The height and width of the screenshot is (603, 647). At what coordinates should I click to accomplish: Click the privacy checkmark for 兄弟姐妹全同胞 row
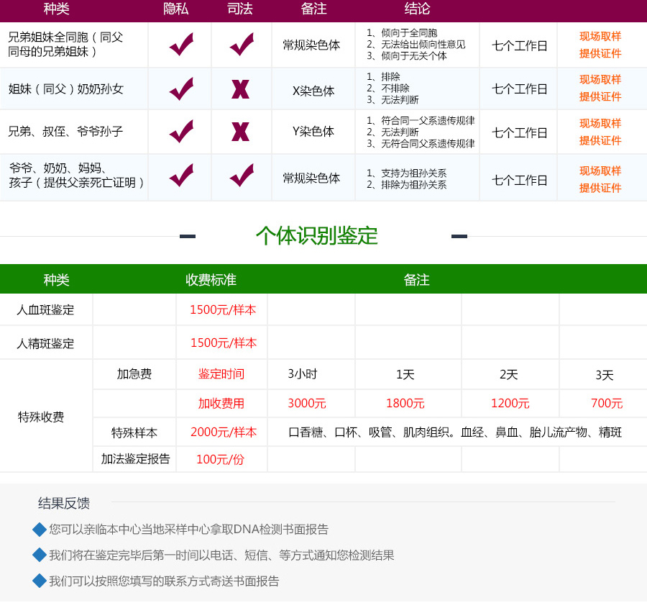coord(181,44)
